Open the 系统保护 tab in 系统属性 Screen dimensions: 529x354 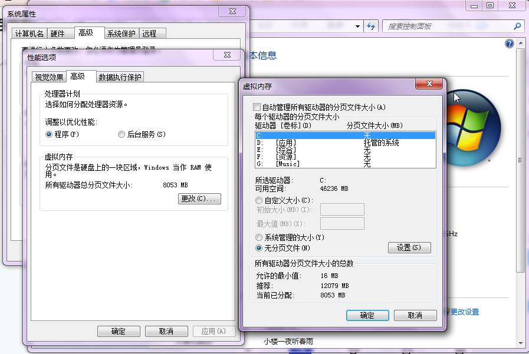(121, 34)
